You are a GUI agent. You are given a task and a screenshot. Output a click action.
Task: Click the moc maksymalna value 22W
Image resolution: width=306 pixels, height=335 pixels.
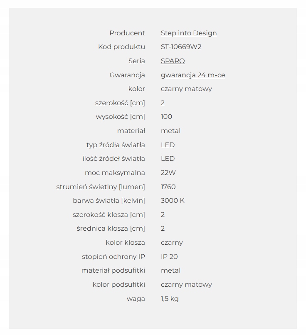point(168,172)
